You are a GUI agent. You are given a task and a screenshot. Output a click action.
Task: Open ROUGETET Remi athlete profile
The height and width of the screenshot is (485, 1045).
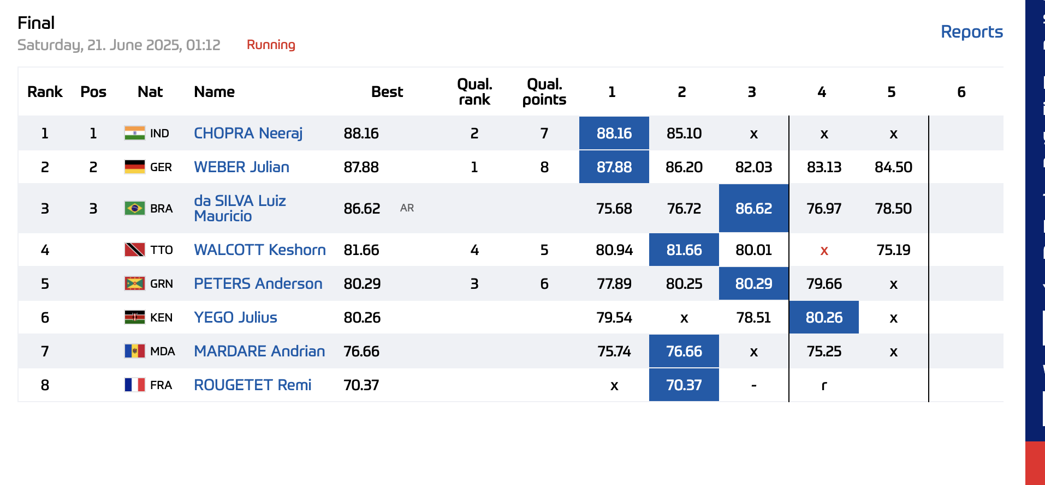(252, 385)
